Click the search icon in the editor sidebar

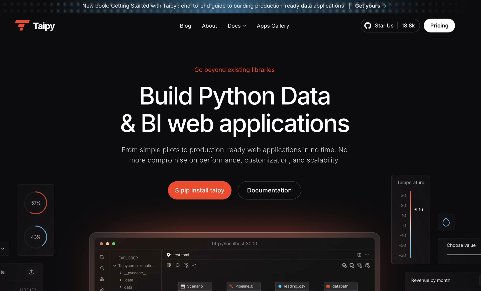(102, 268)
